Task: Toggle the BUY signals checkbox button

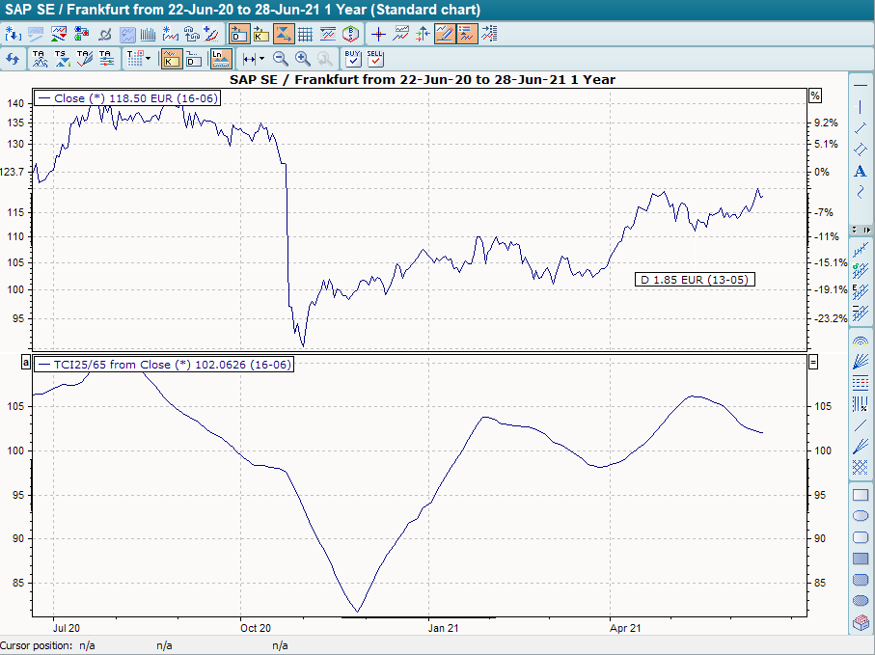Action: point(353,59)
